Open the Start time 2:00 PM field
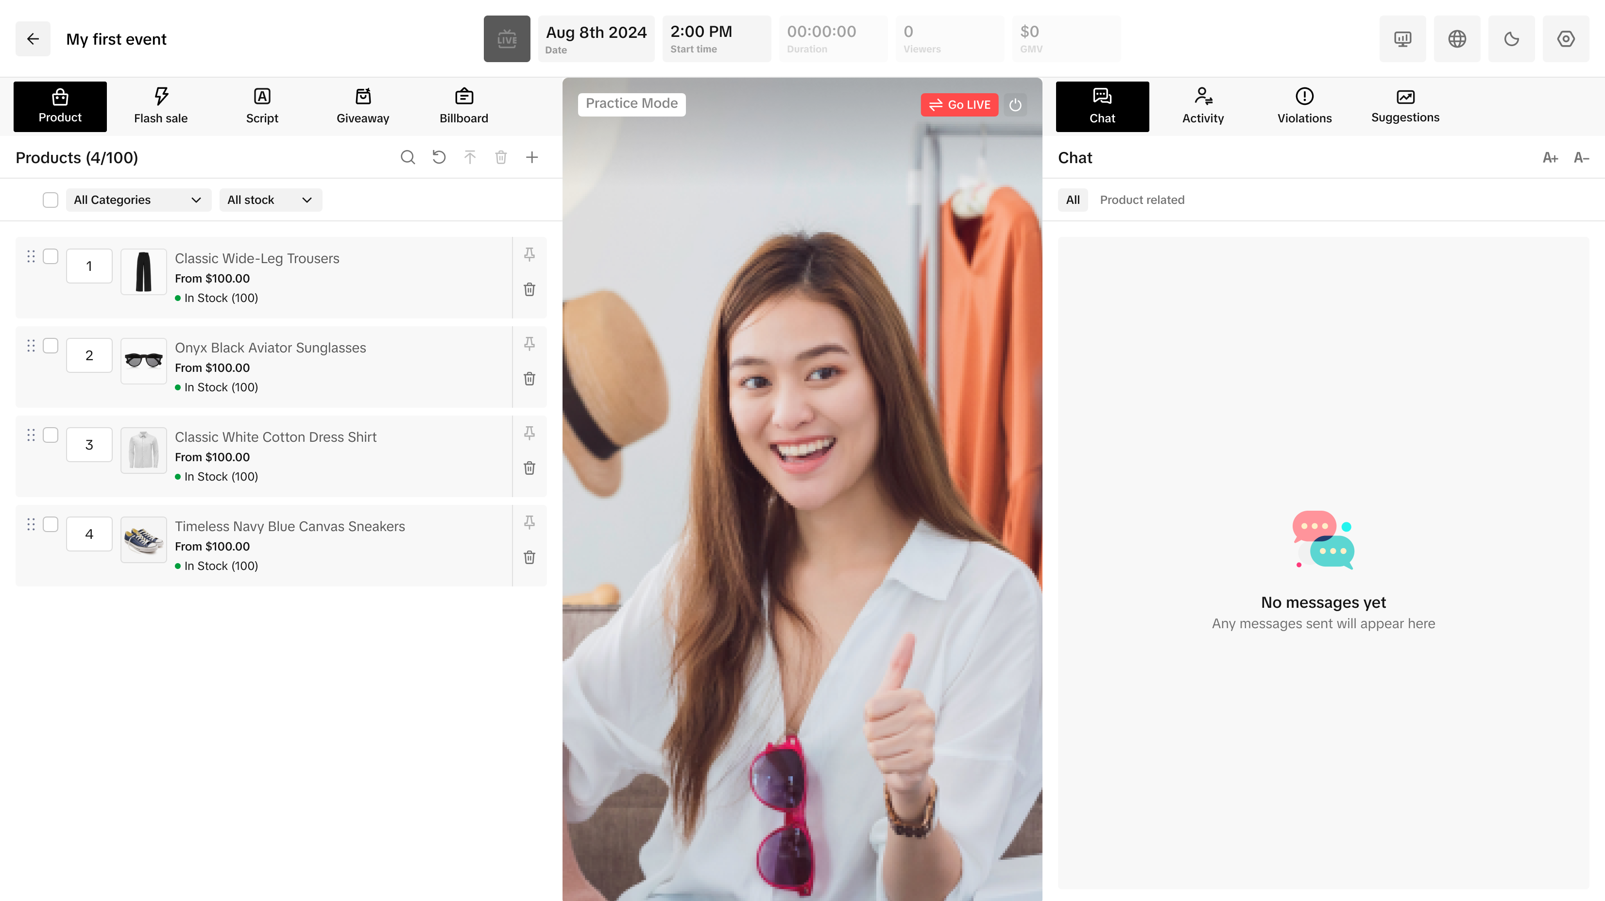1605x901 pixels. (716, 39)
